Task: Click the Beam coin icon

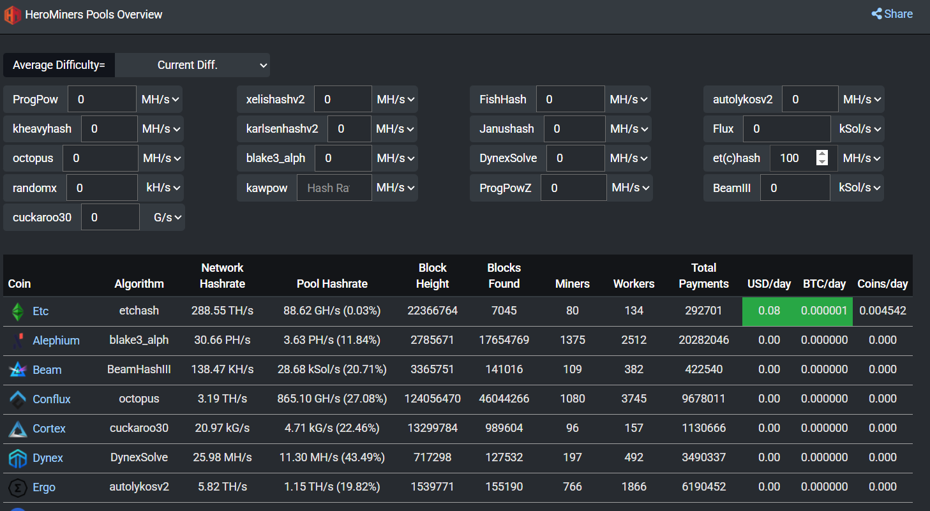Action: point(18,370)
